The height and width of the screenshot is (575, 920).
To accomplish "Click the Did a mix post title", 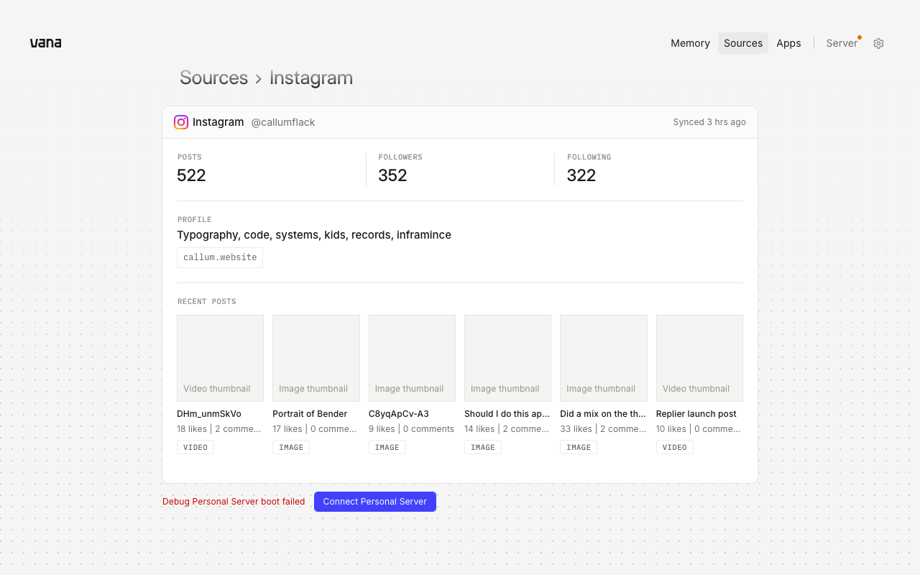I will (603, 414).
